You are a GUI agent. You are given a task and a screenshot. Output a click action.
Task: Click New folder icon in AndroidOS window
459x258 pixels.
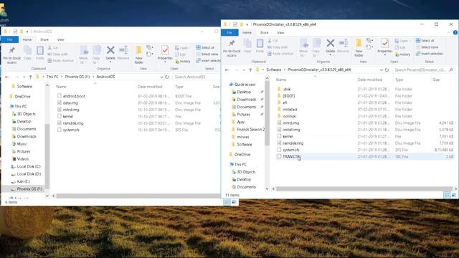(138, 51)
